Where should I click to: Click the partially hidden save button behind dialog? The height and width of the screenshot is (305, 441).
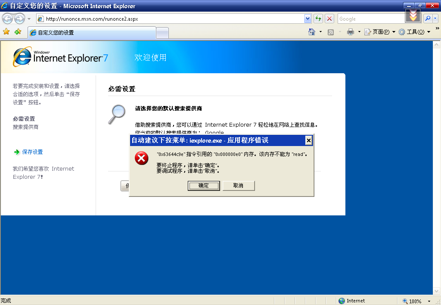(x=125, y=186)
